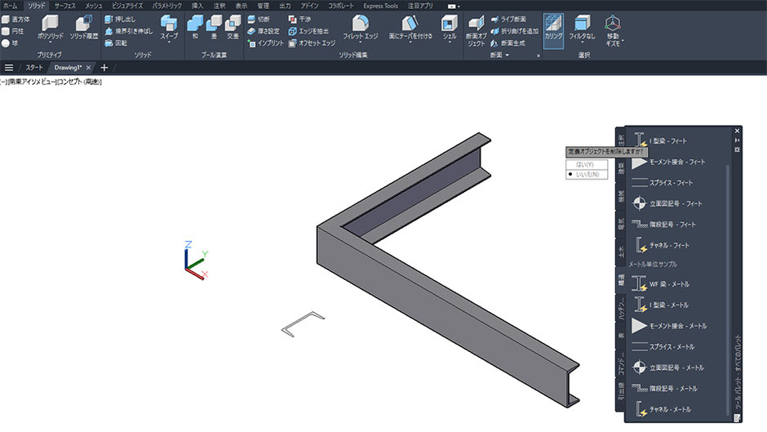
Task: Create a new drawing tab with plus
Action: pos(104,68)
